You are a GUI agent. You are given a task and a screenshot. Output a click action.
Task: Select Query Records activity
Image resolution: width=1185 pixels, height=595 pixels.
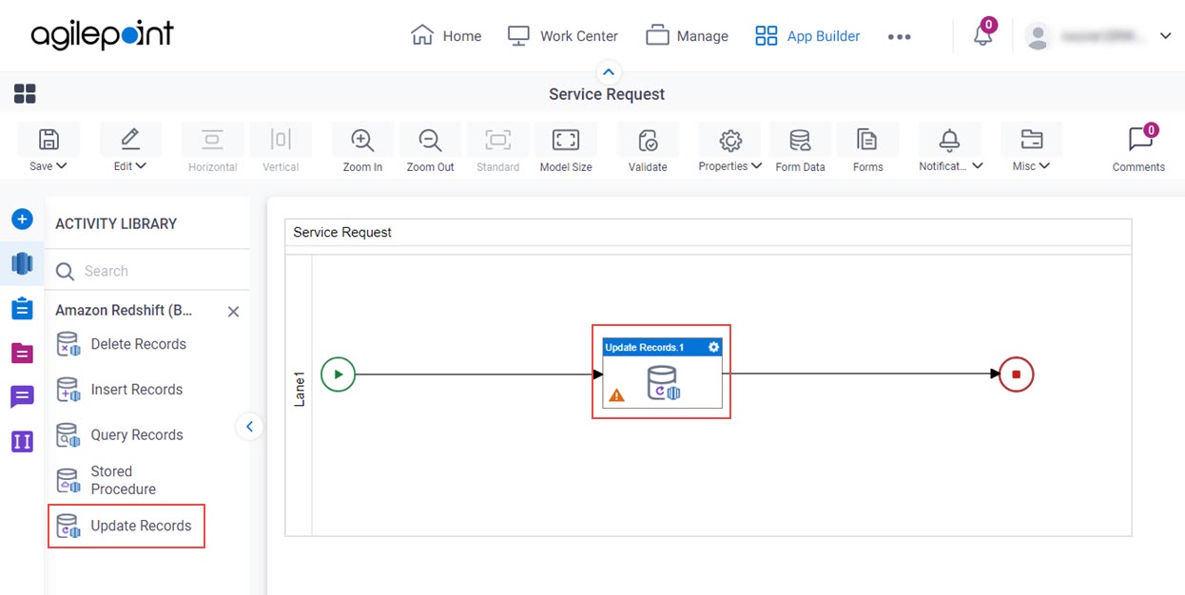click(120, 435)
